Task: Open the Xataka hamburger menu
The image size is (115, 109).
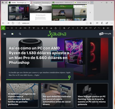Action: click(5, 34)
